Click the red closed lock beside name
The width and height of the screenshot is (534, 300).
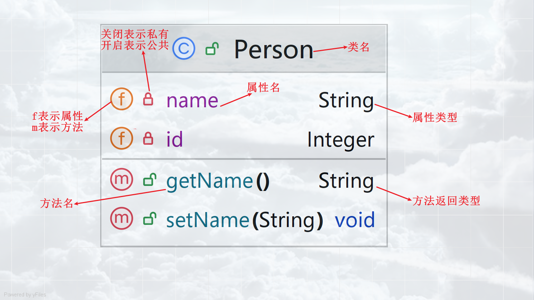[x=148, y=99]
